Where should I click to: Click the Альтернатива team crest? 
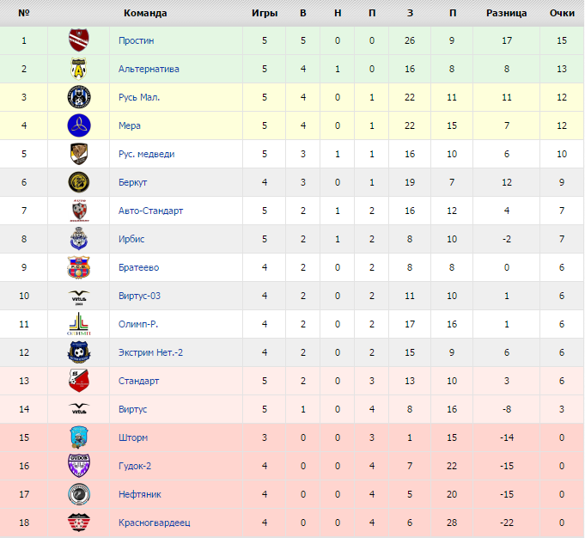click(79, 69)
